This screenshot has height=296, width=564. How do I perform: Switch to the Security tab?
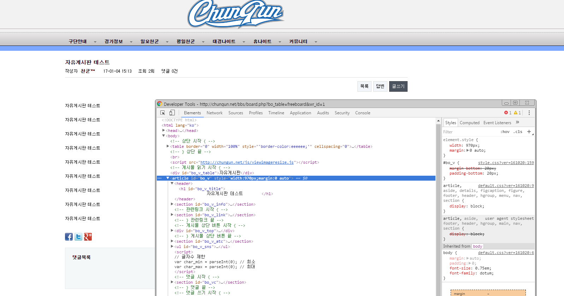click(342, 113)
